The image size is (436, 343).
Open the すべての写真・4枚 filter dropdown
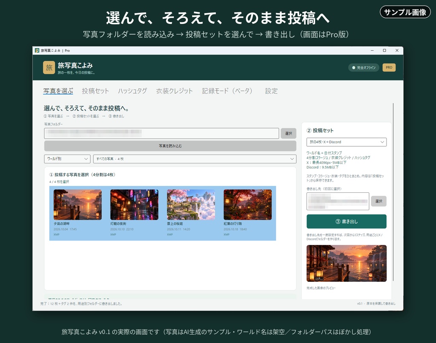click(x=195, y=159)
